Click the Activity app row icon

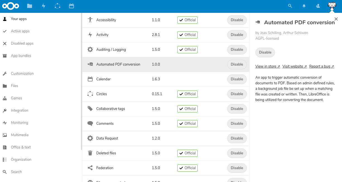(90, 35)
